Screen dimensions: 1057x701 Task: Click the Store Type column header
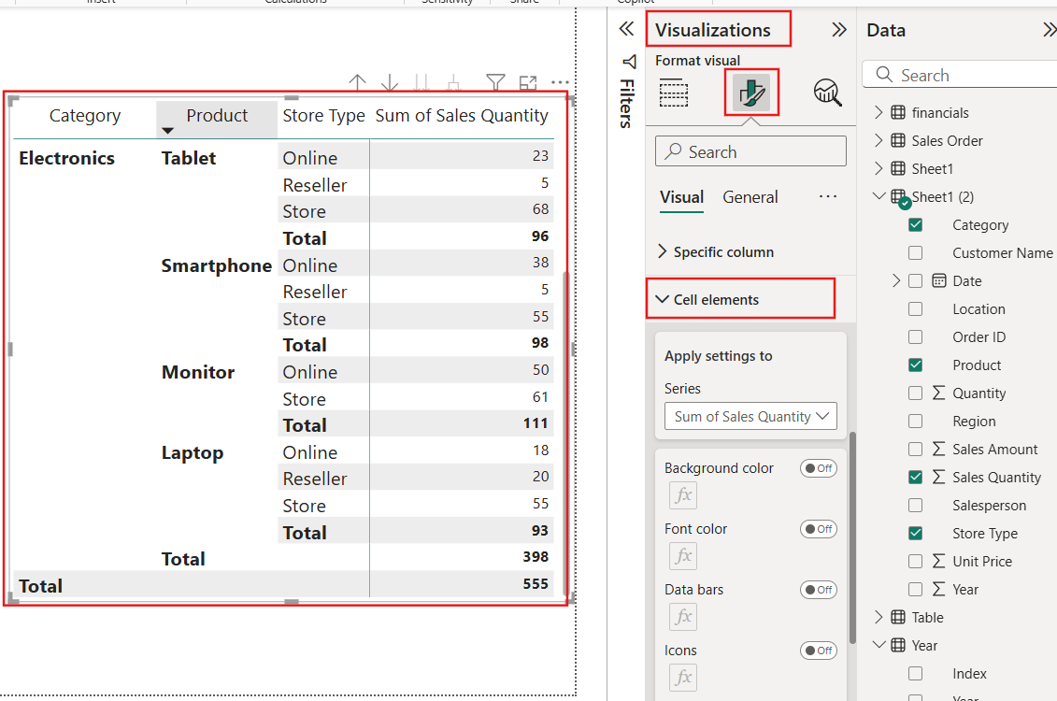(x=323, y=116)
